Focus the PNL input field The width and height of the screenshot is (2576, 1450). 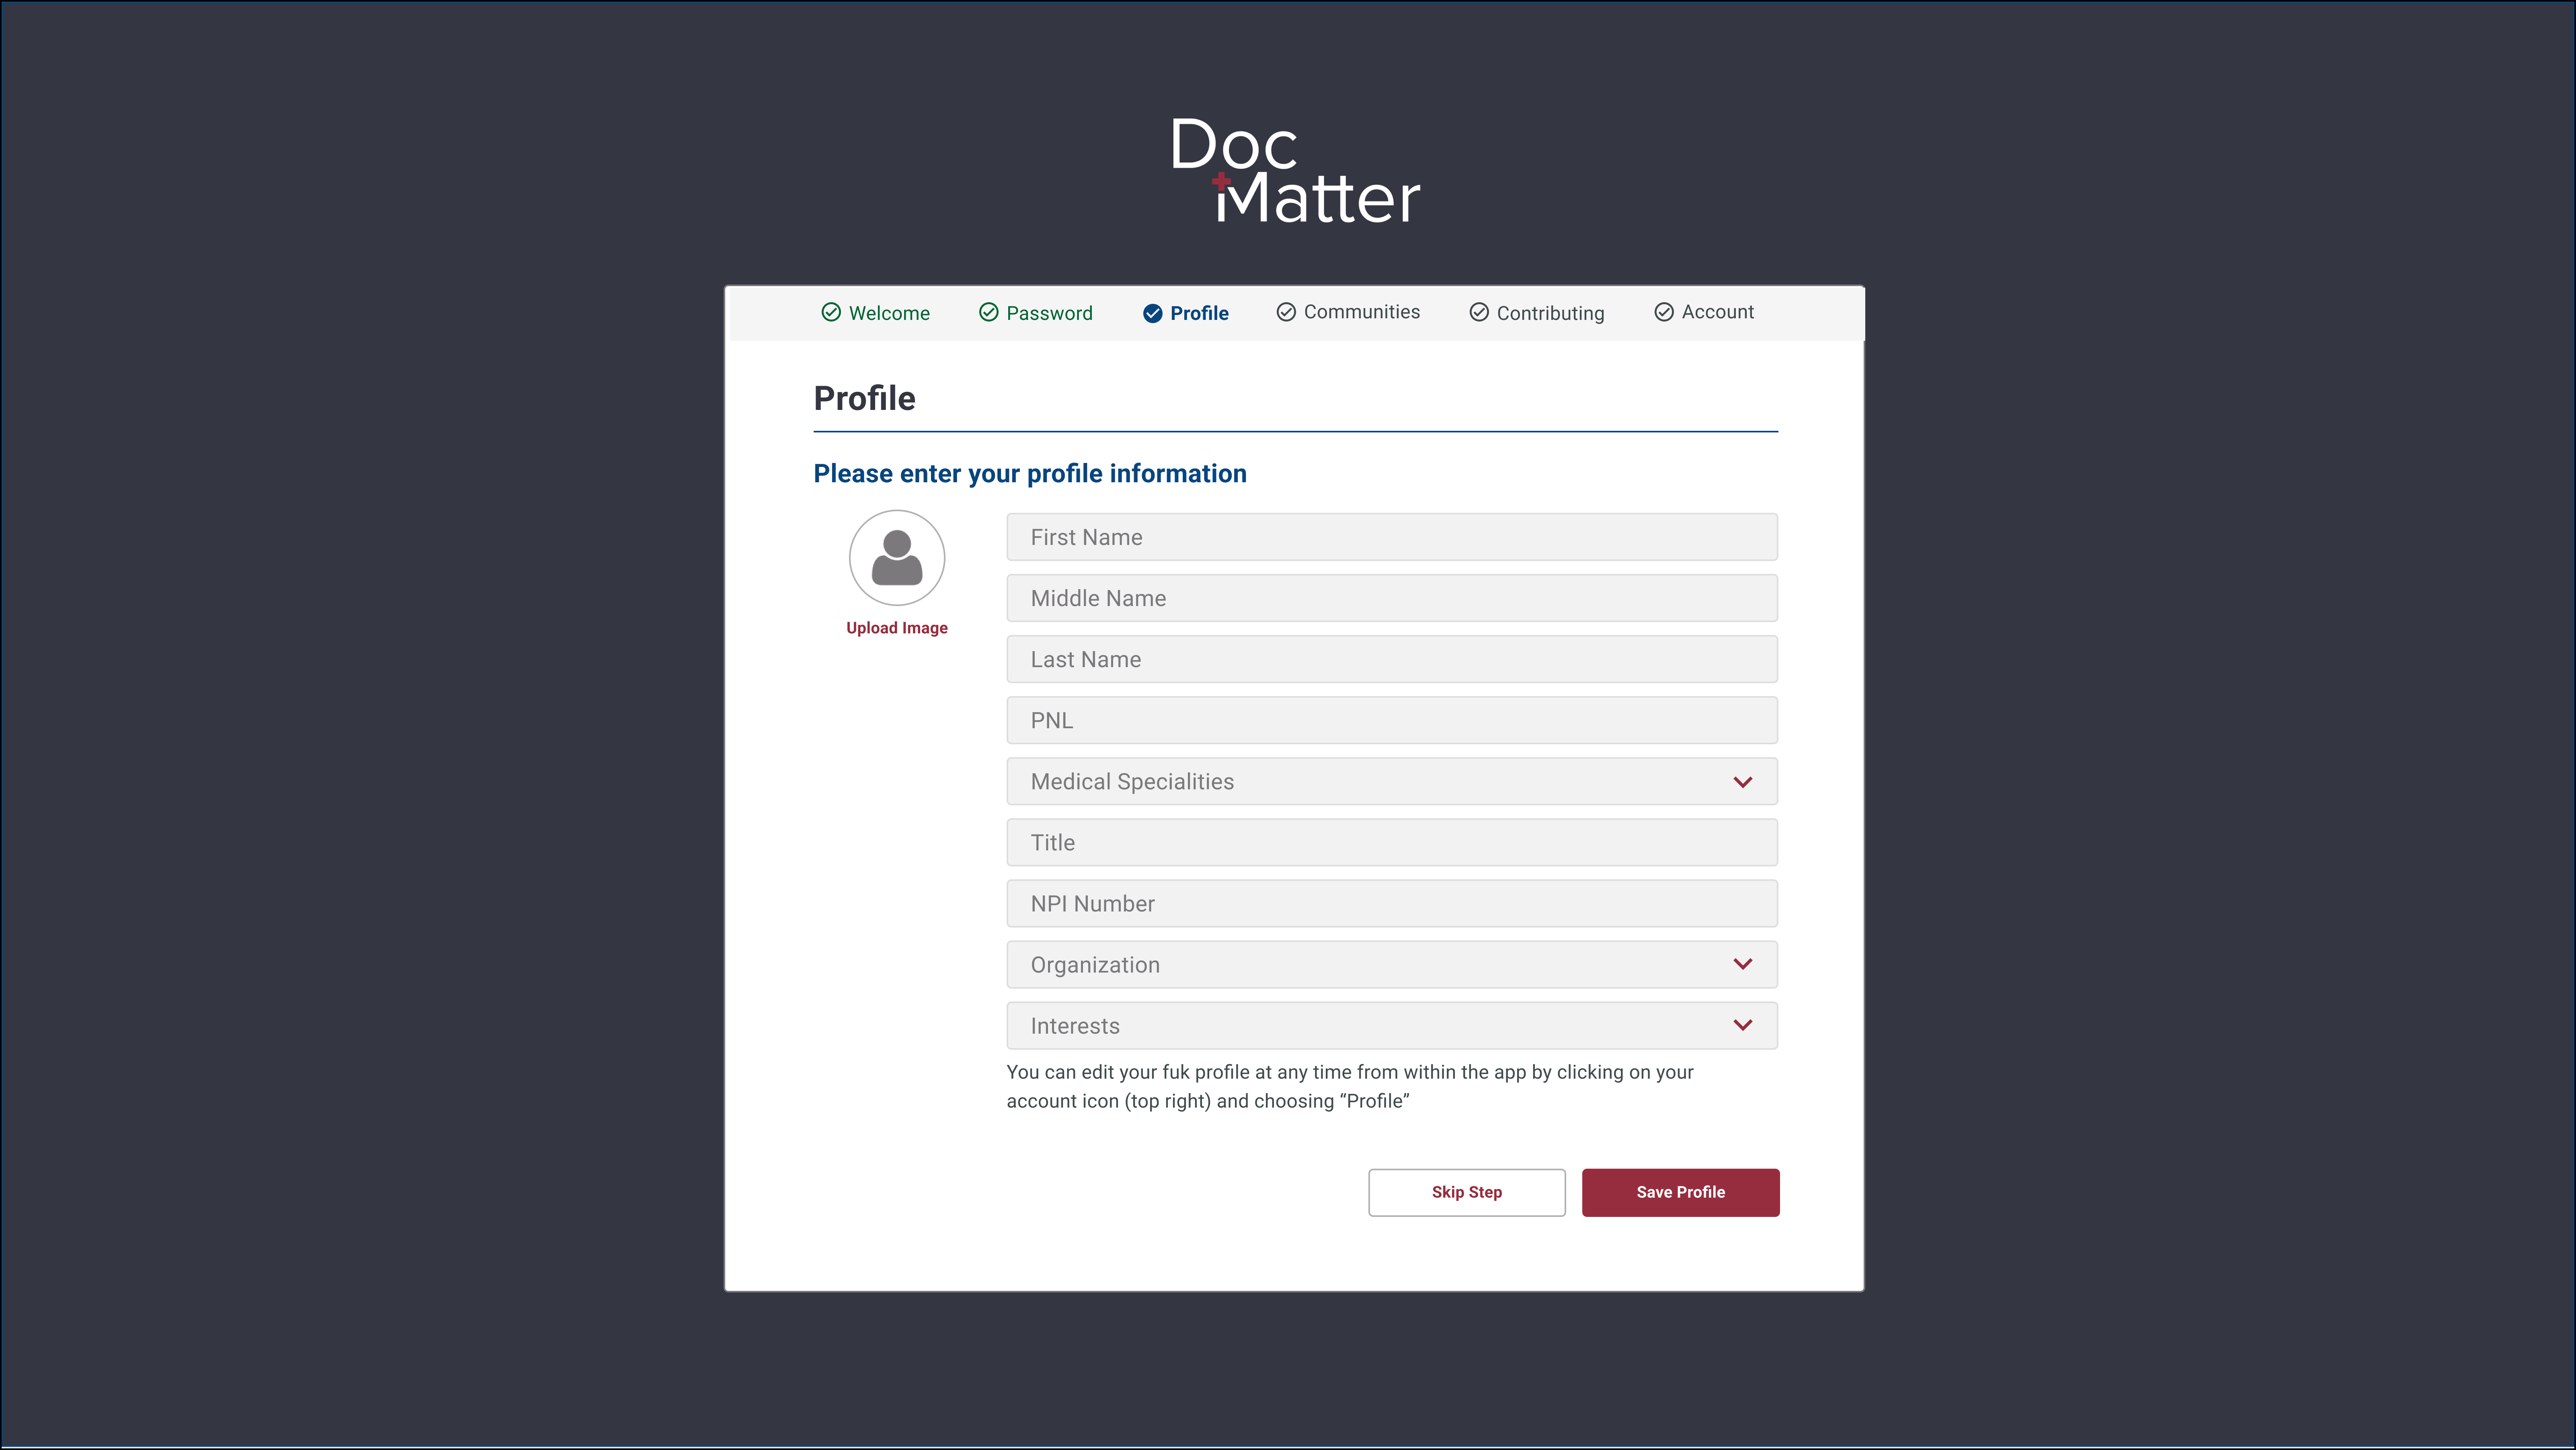click(1392, 721)
